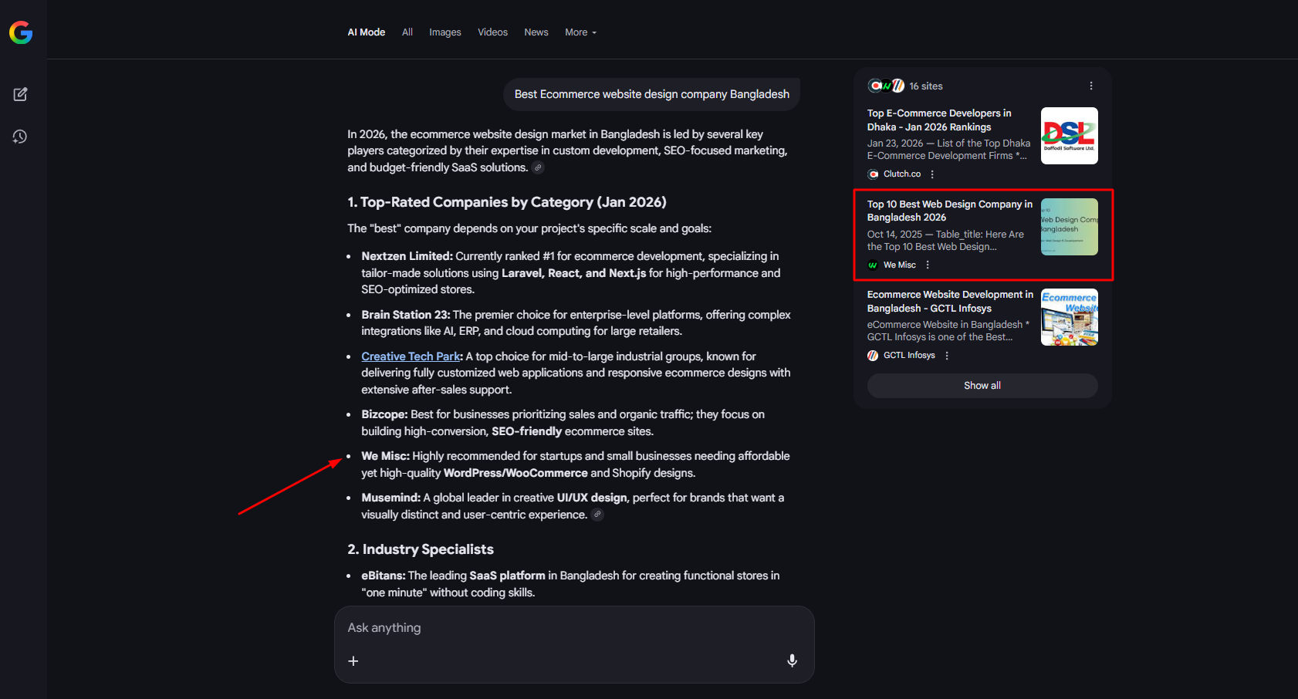Image resolution: width=1298 pixels, height=699 pixels.
Task: Click the Show all sources button
Action: [x=982, y=386]
